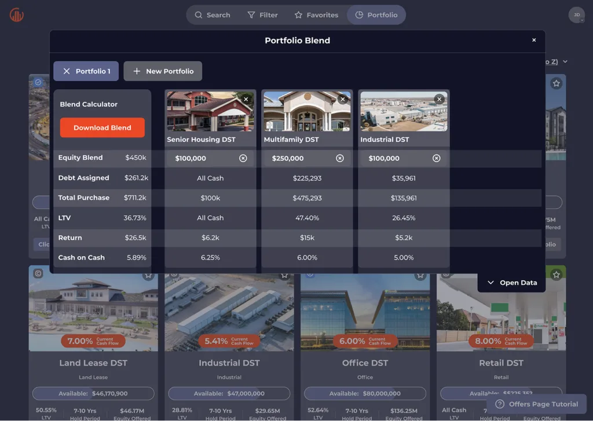Open the Offers Page Tutorial

coord(536,404)
